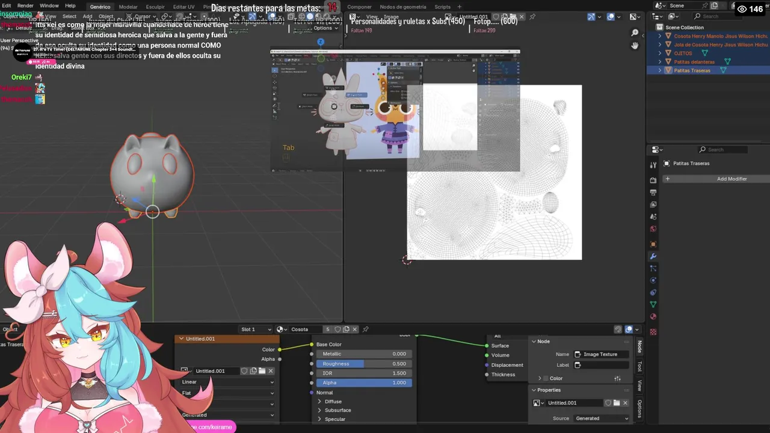The image size is (770, 433).
Task: Click the mesh data icon next to Patitas delanteras
Action: click(x=727, y=61)
